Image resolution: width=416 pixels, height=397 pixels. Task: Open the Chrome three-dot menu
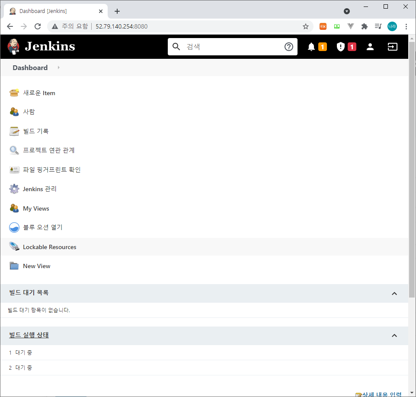[406, 26]
